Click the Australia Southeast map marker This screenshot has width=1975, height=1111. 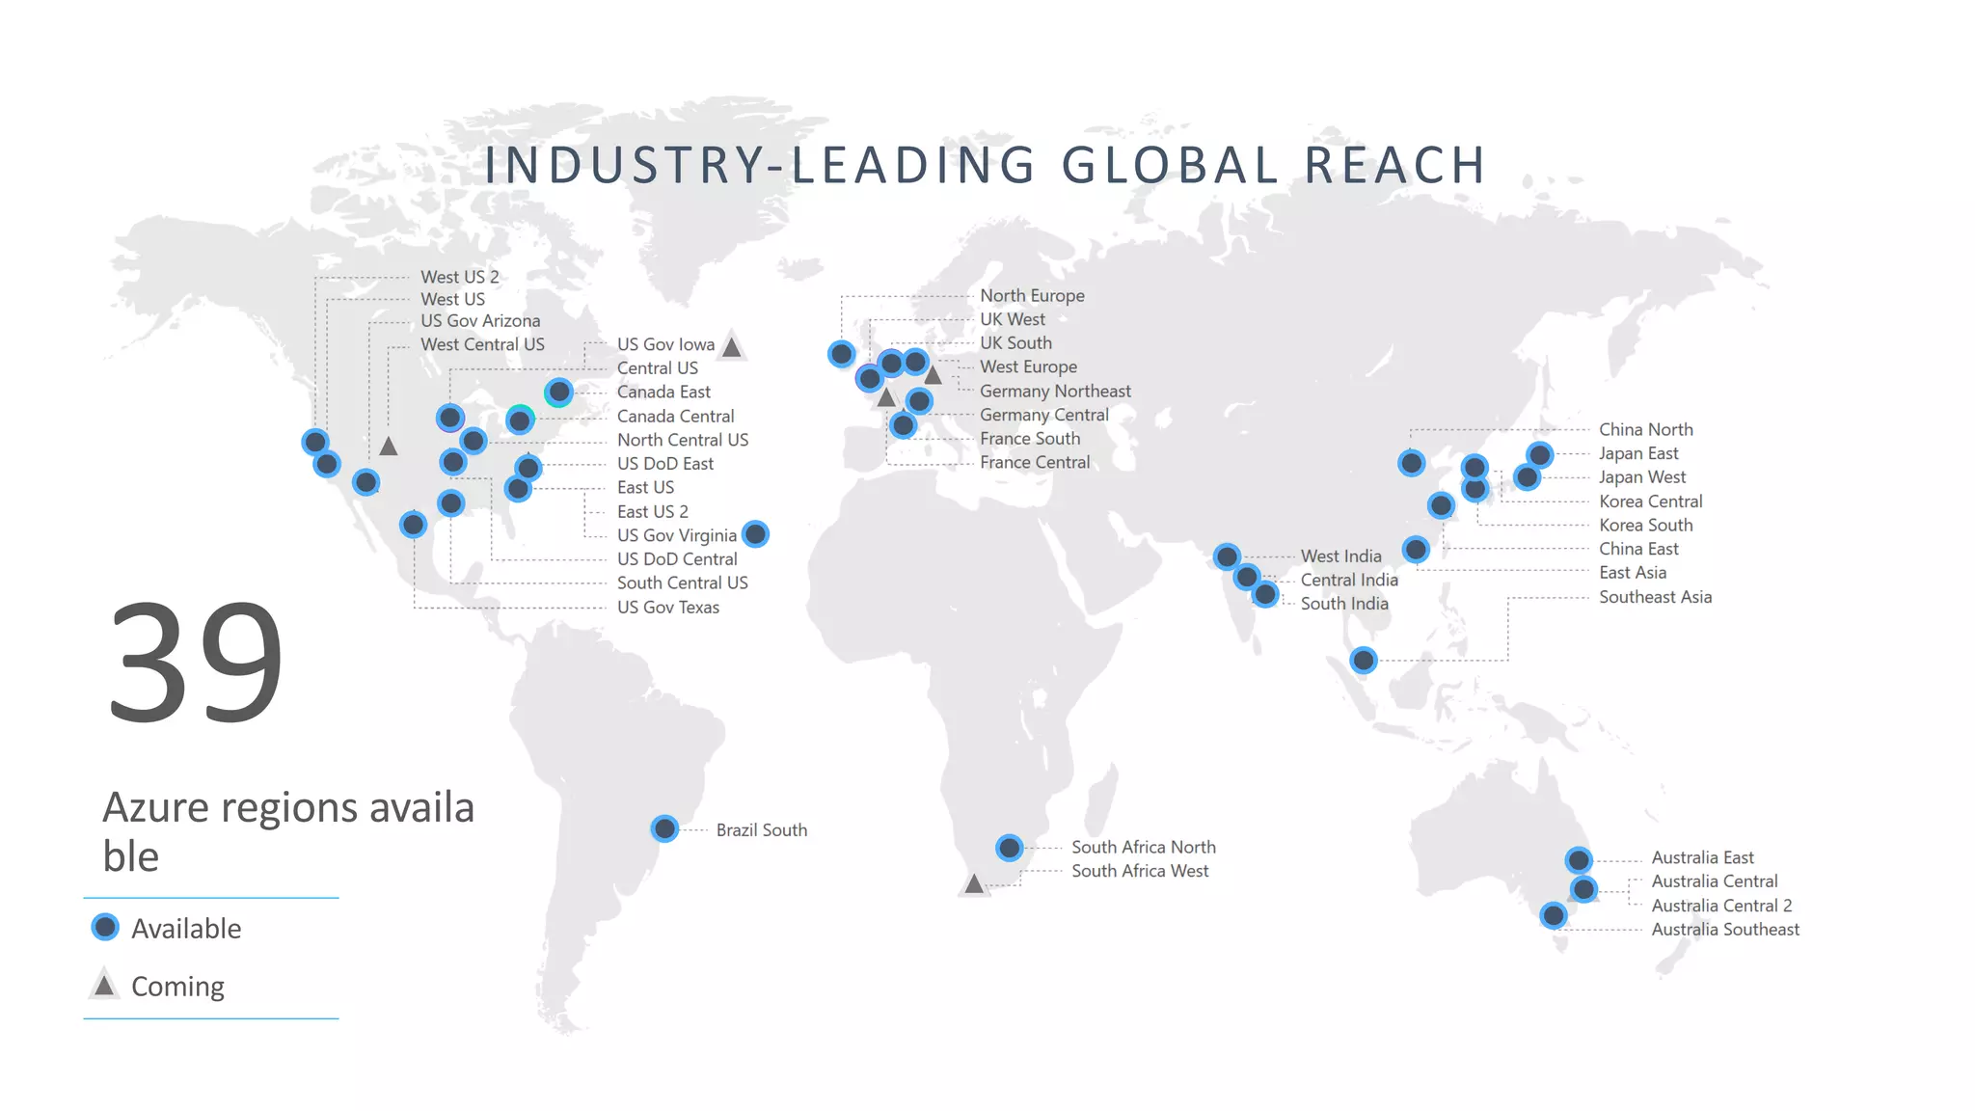[x=1554, y=915]
